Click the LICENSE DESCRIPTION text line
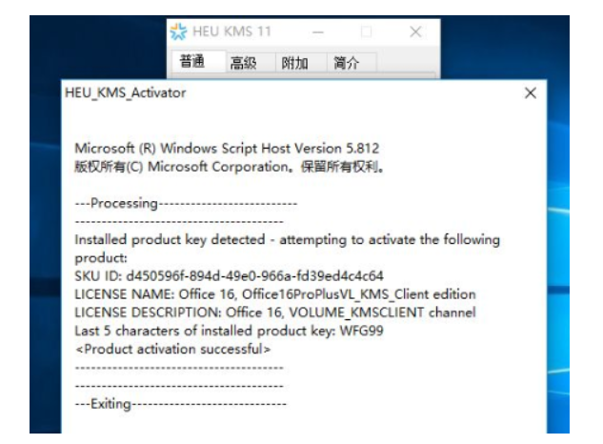 275,313
